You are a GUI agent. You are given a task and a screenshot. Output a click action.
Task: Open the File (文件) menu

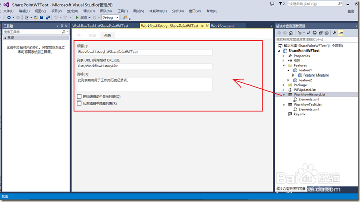pyautogui.click(x=8, y=11)
